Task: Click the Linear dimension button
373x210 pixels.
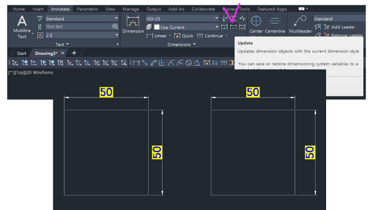Action: (x=157, y=36)
